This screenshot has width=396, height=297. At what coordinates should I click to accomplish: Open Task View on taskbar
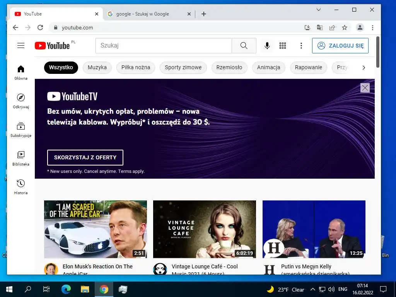click(46, 289)
